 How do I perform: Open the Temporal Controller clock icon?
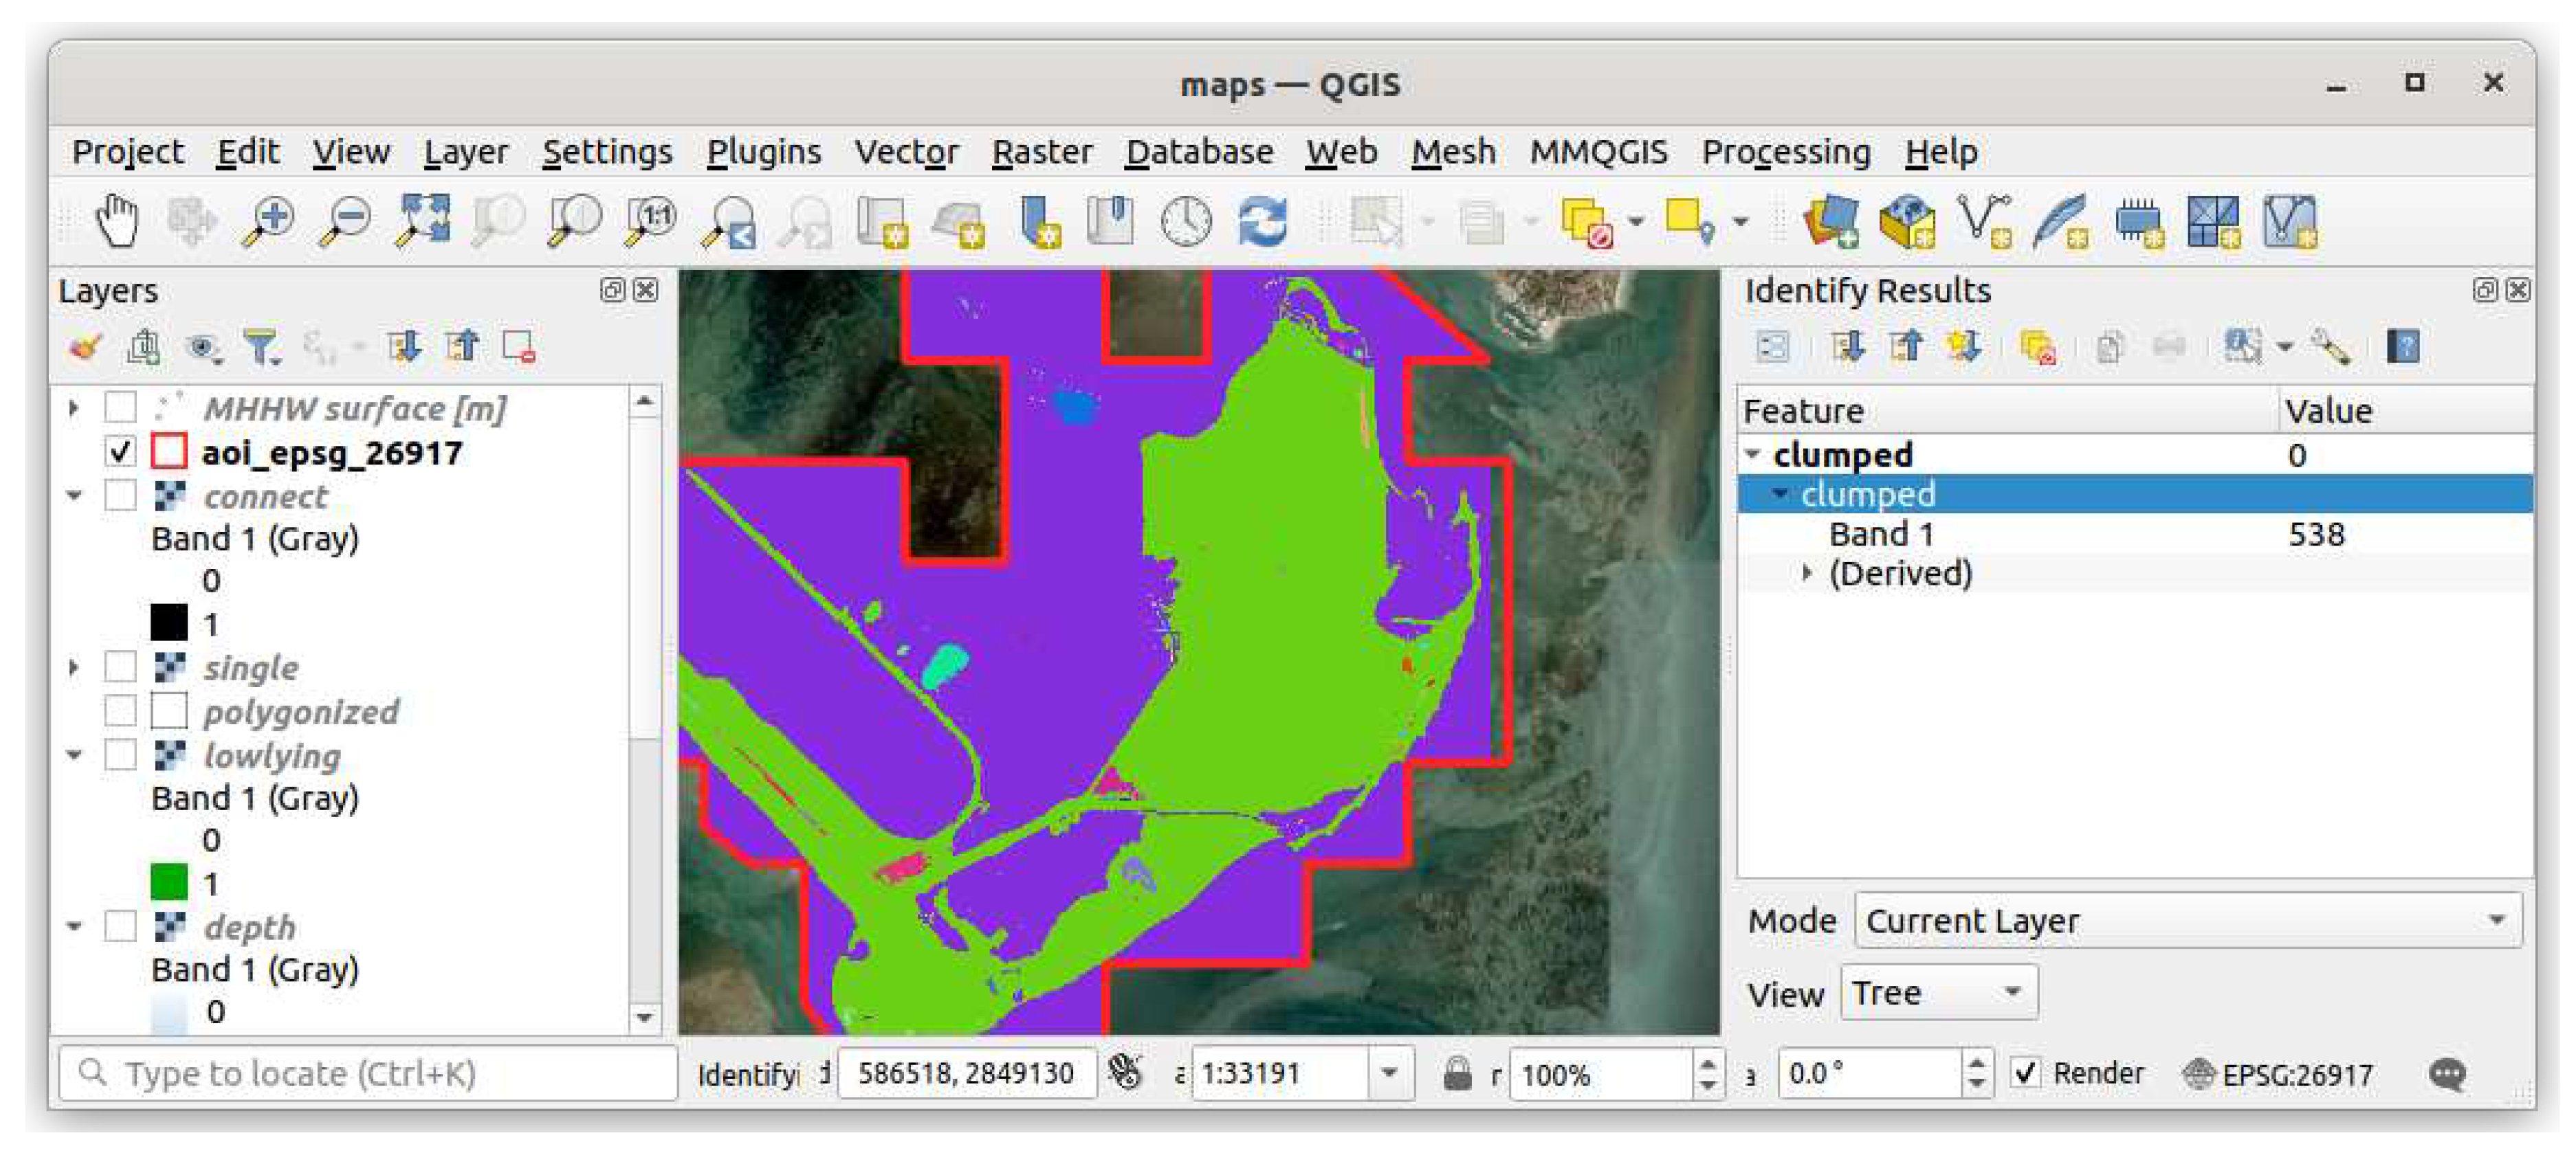[1186, 220]
